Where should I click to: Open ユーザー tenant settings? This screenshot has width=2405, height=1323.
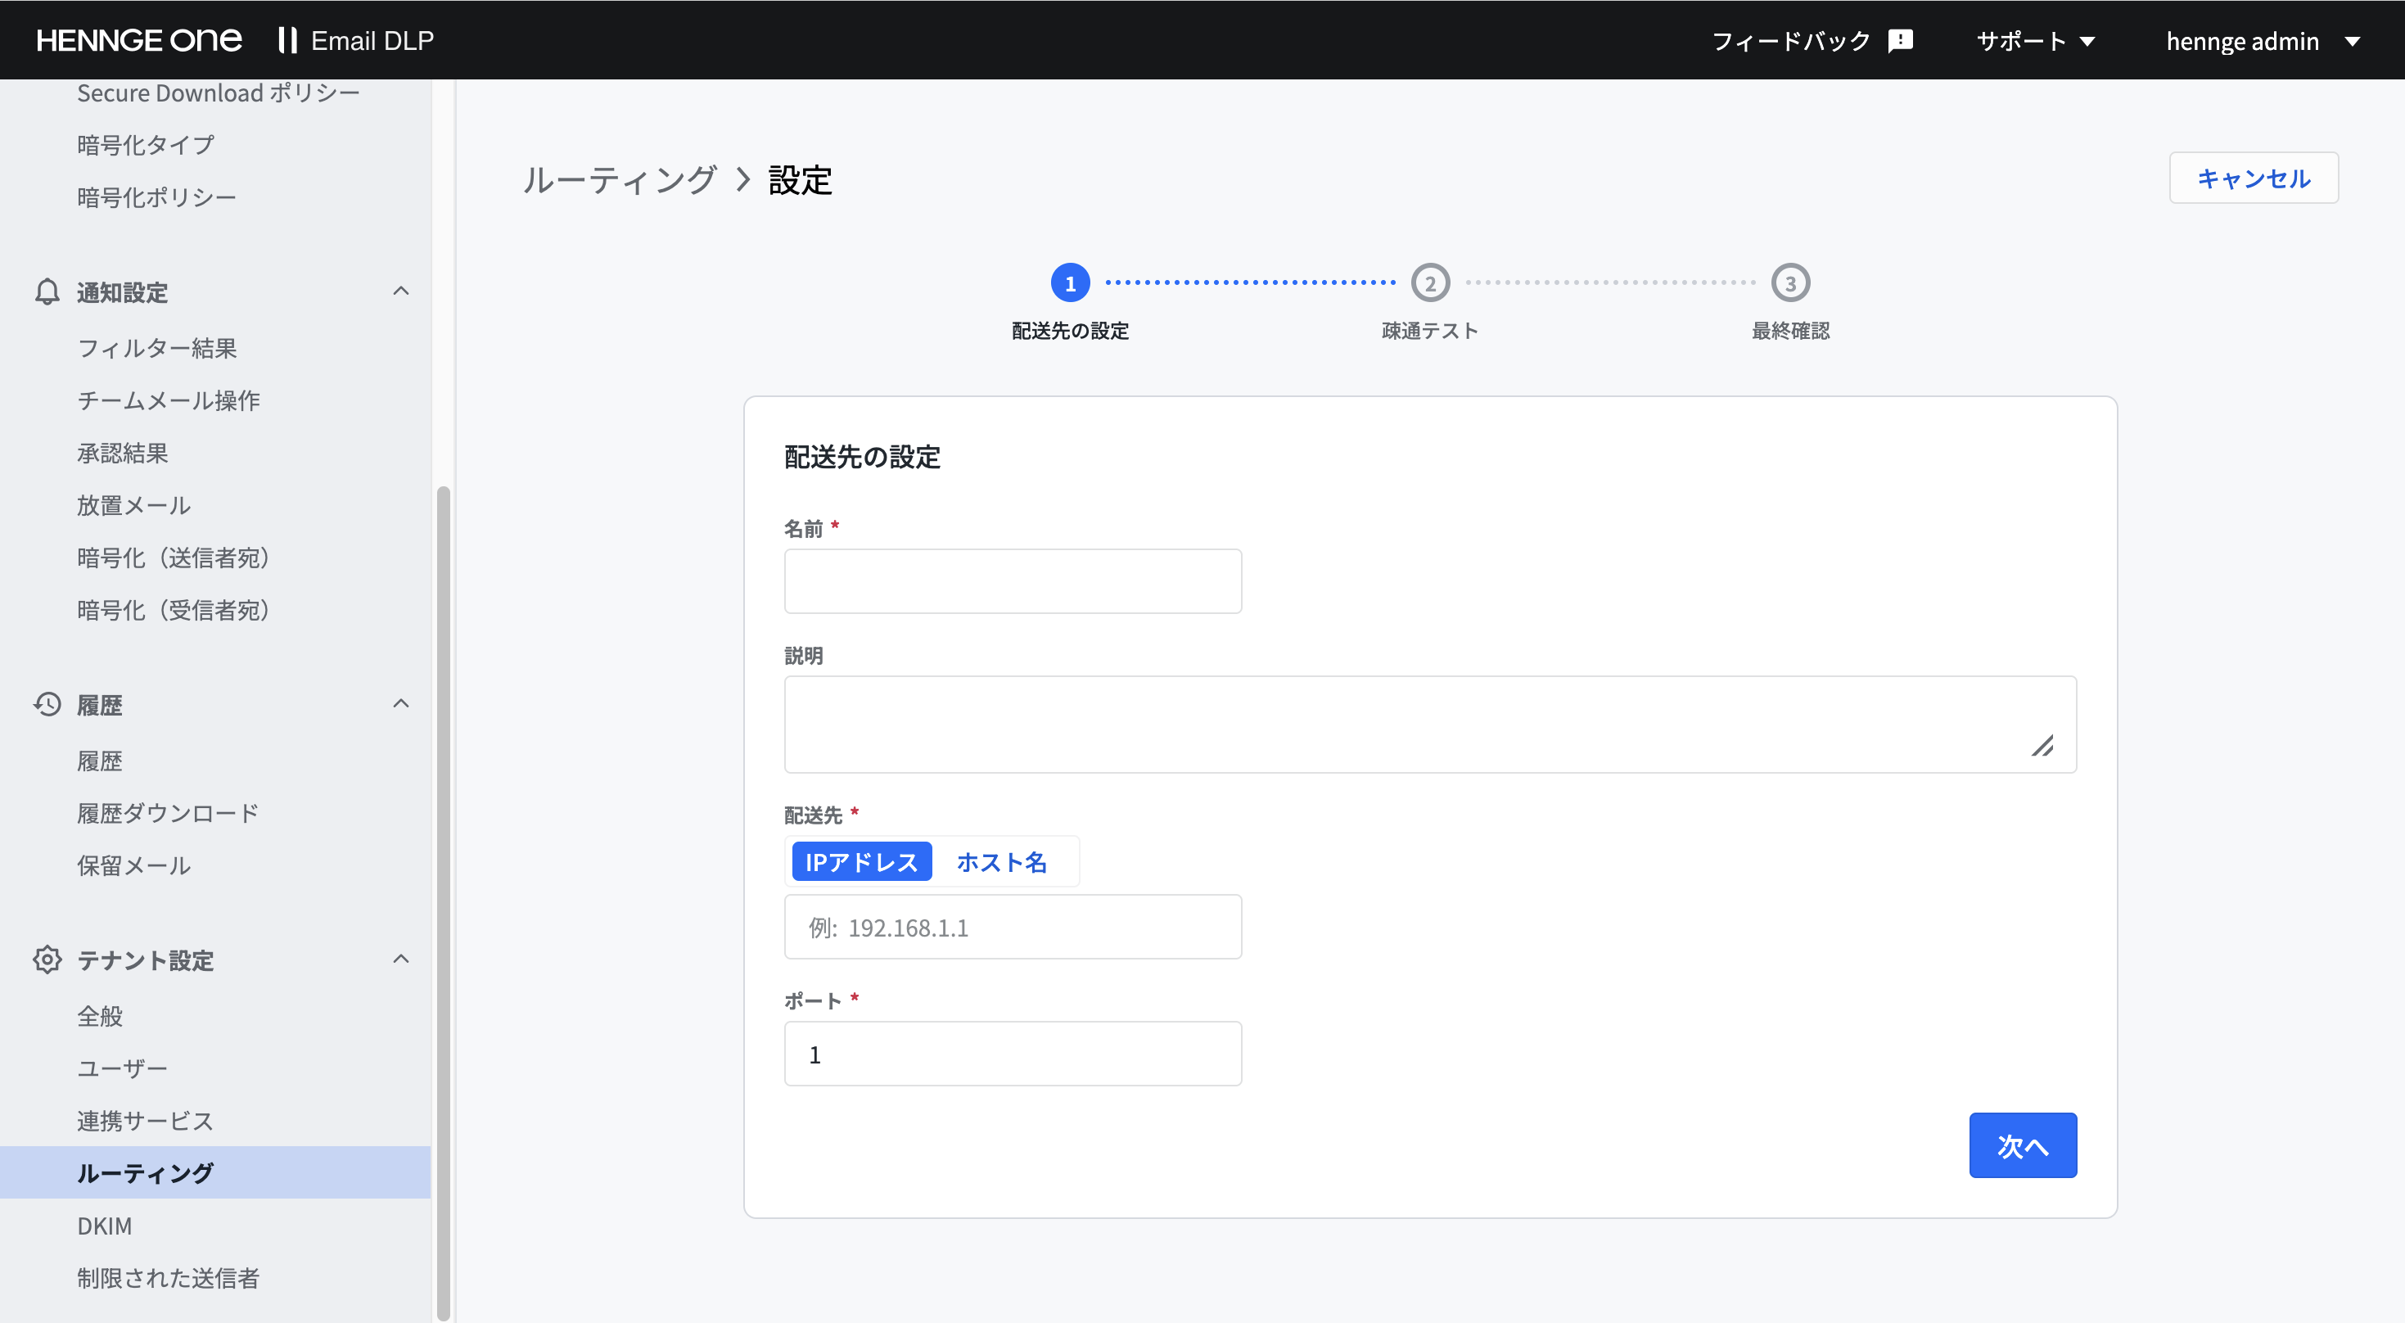click(x=122, y=1068)
